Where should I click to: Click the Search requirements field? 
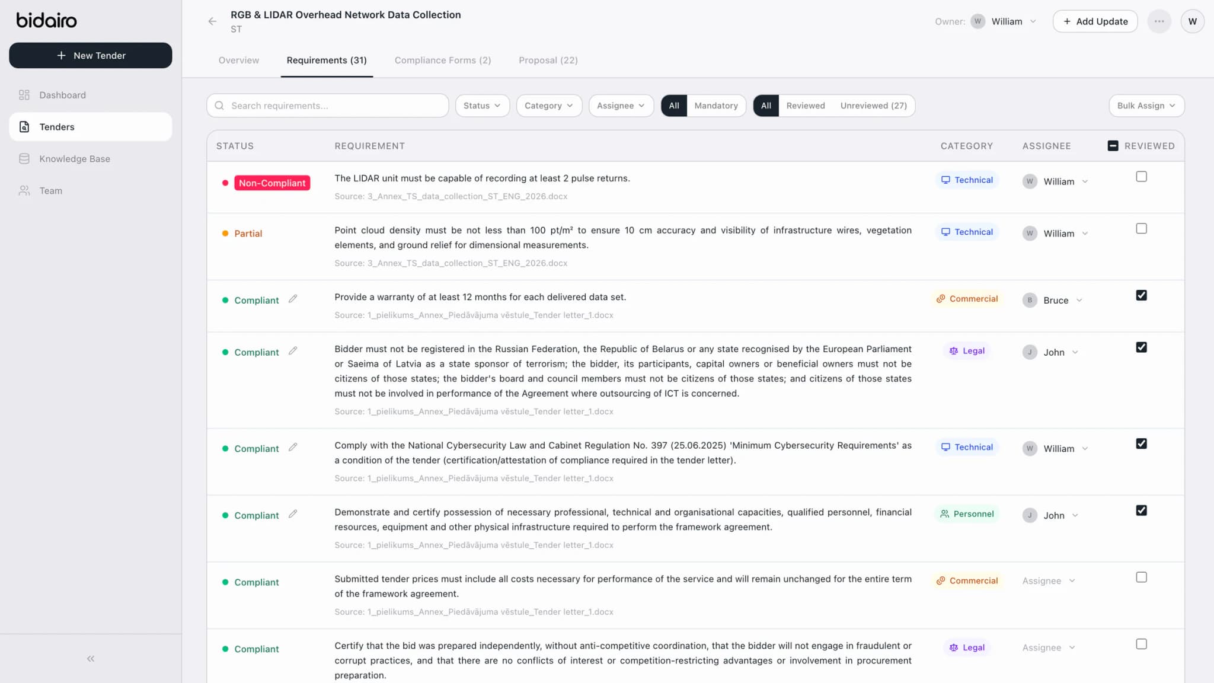click(327, 106)
